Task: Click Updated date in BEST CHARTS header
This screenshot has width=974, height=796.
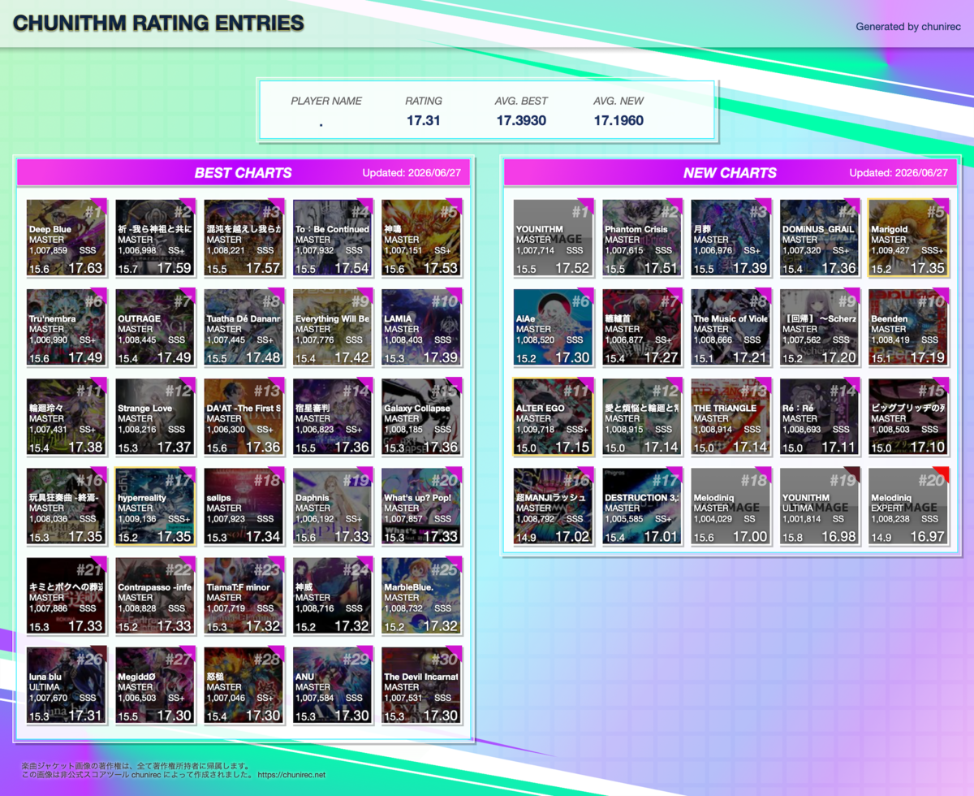Action: pyautogui.click(x=412, y=173)
